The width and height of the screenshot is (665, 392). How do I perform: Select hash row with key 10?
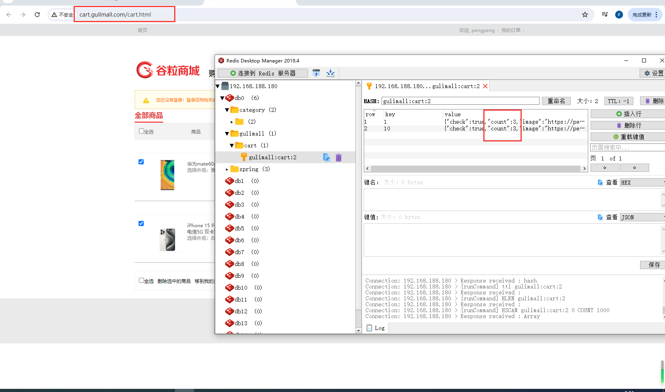tap(475, 128)
